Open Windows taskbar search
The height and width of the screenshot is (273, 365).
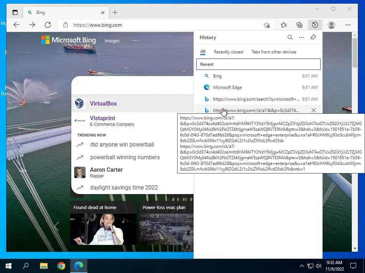(x=26, y=266)
